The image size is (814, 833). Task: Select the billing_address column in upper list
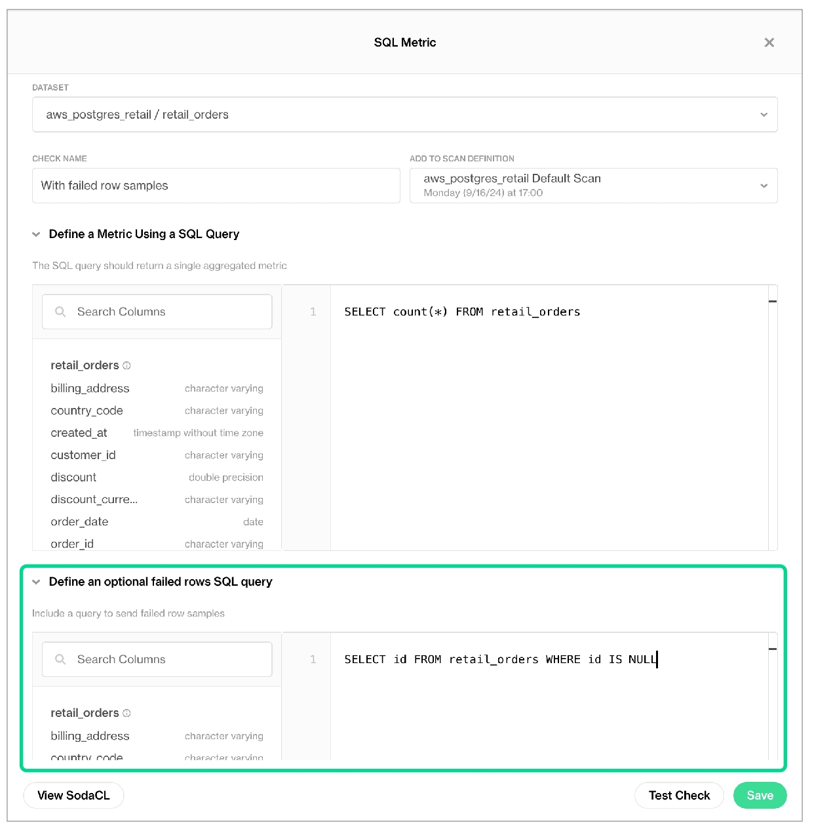pyautogui.click(x=90, y=388)
